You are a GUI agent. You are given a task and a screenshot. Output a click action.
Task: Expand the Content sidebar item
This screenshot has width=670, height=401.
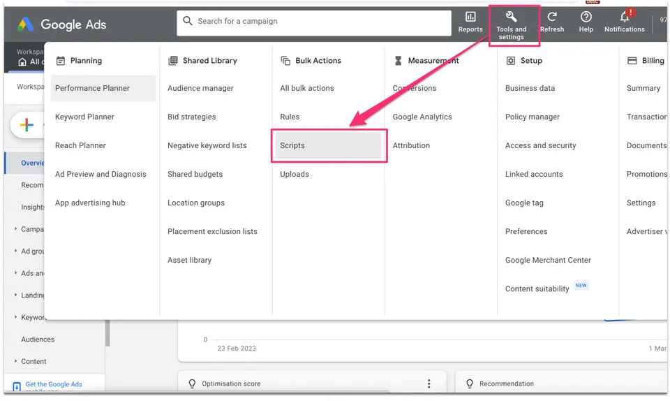(x=16, y=361)
